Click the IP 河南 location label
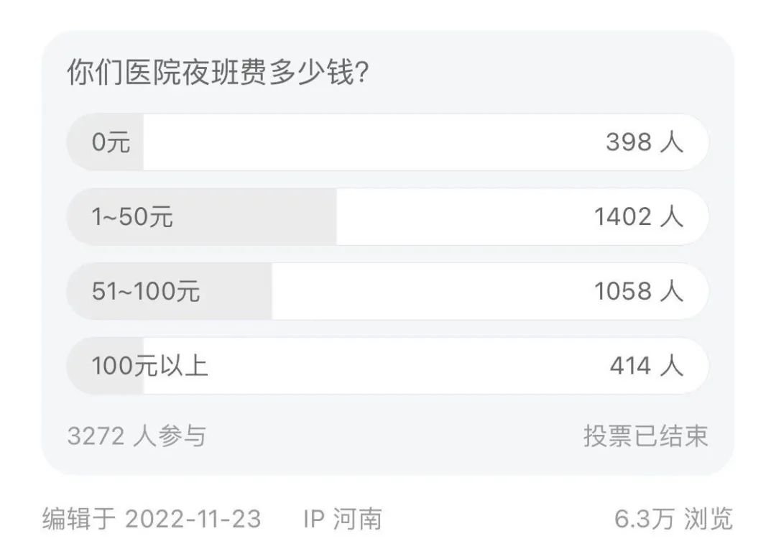Image resolution: width=776 pixels, height=557 pixels. click(343, 519)
